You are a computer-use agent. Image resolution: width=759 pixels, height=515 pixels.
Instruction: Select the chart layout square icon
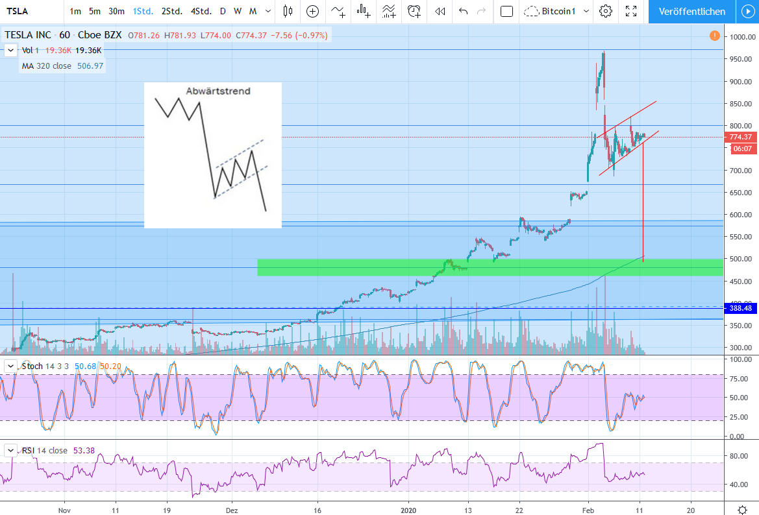point(506,11)
